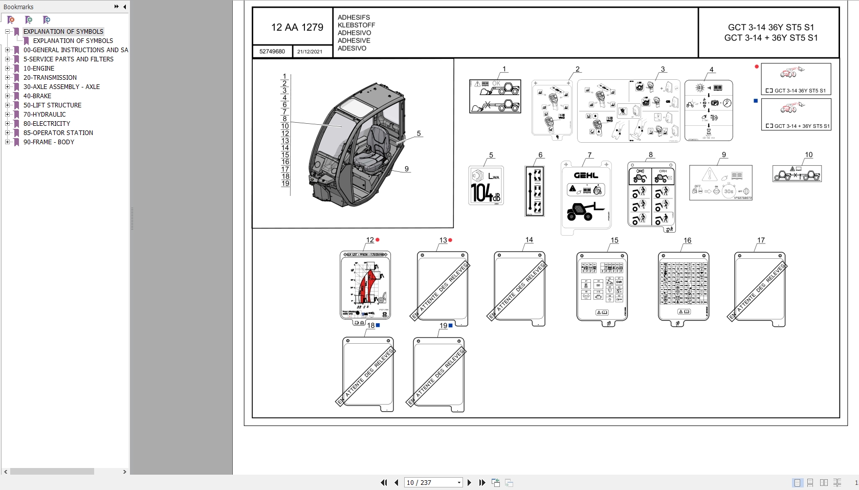Image resolution: width=859 pixels, height=490 pixels.
Task: Open the 10-ENGINE bookmark
Action: (x=39, y=68)
